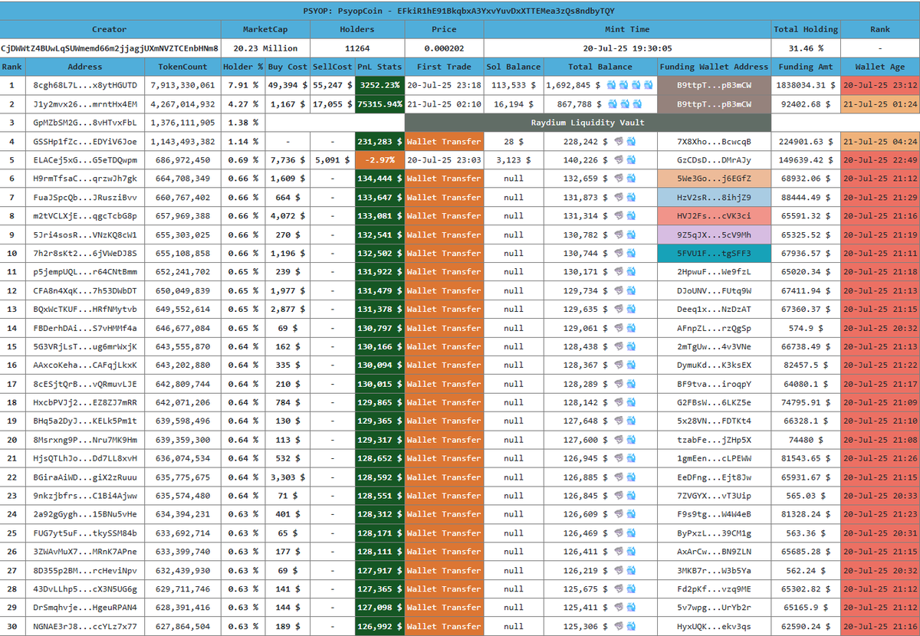Click the shark icon beside 228,242 $
Screen dimensions: 920x636
tap(617, 142)
